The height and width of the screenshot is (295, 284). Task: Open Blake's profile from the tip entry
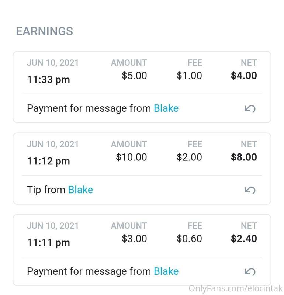coord(80,190)
